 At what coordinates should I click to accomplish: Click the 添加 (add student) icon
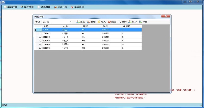coord(78,22)
